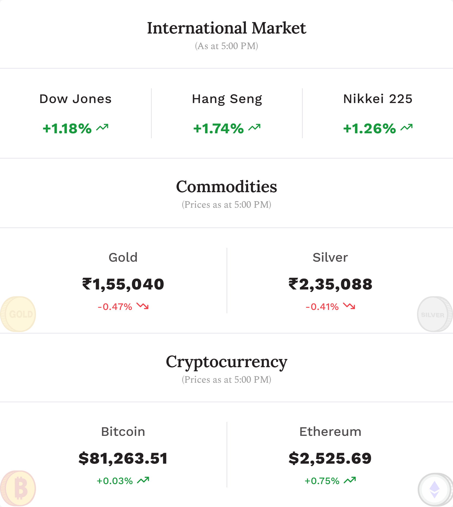Click the Bitcoin green uptrend arrow
The image size is (453, 507).
tap(143, 480)
